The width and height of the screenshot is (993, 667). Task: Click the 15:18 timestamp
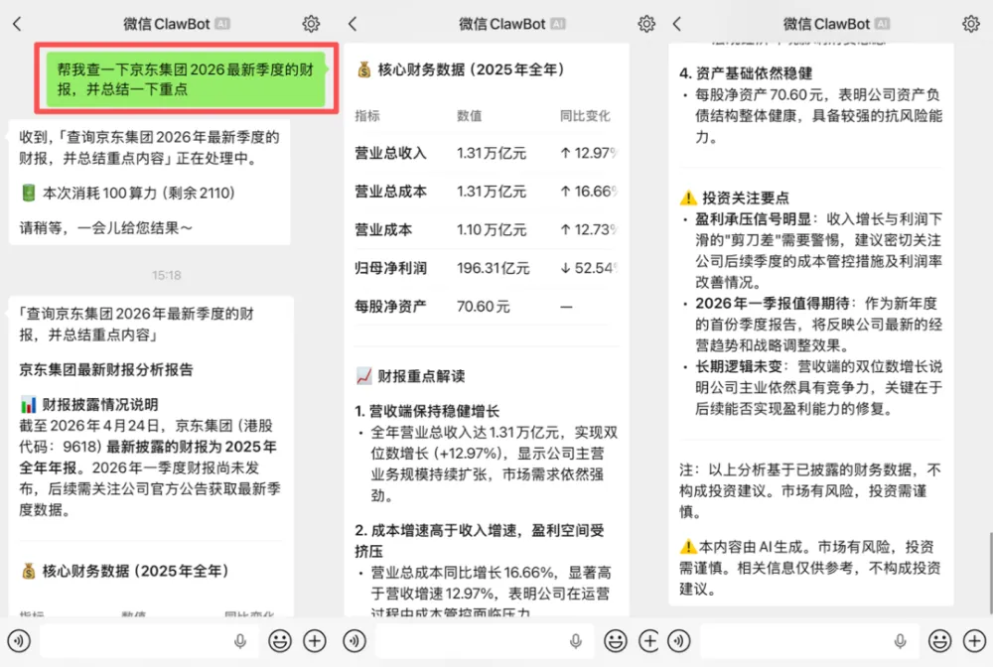click(x=166, y=275)
